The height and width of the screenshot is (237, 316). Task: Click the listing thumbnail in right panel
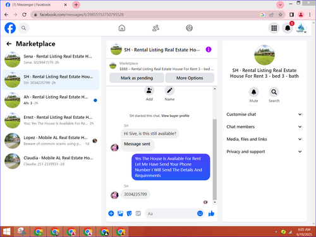point(264,55)
